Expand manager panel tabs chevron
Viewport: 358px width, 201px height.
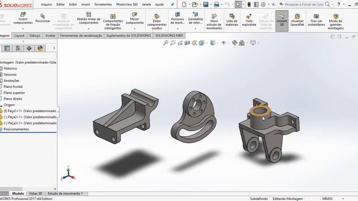pos(54,48)
